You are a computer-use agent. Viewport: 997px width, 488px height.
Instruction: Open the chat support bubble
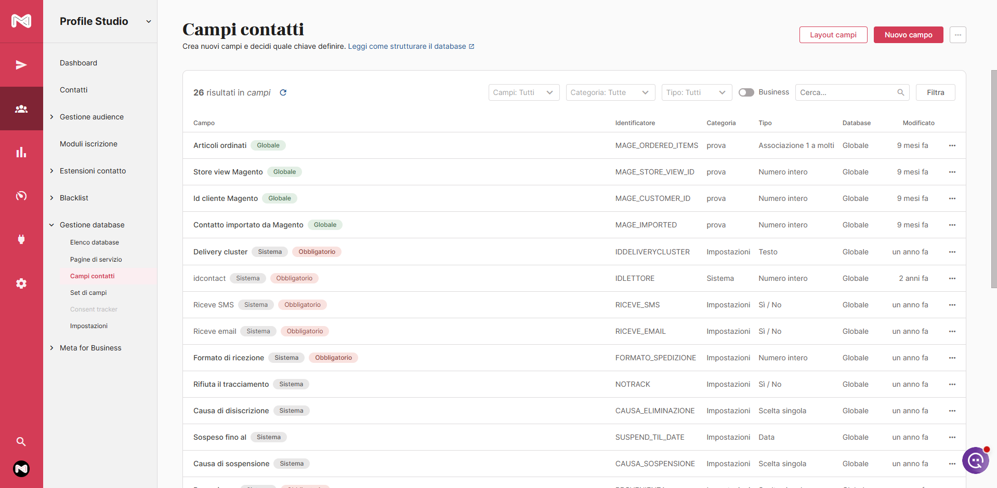975,460
